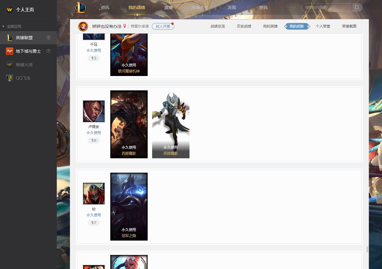The height and width of the screenshot is (269, 382).
Task: Open the 发现 discover tab
Action: 232,7
